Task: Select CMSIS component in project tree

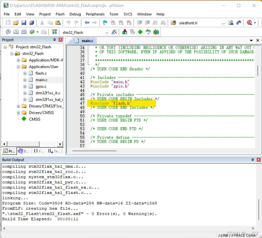Action: (x=35, y=119)
